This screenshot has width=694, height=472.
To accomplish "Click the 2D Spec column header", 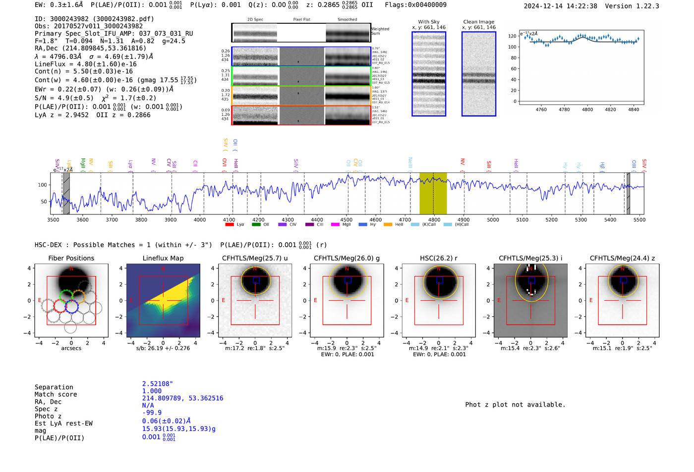I will [x=255, y=19].
